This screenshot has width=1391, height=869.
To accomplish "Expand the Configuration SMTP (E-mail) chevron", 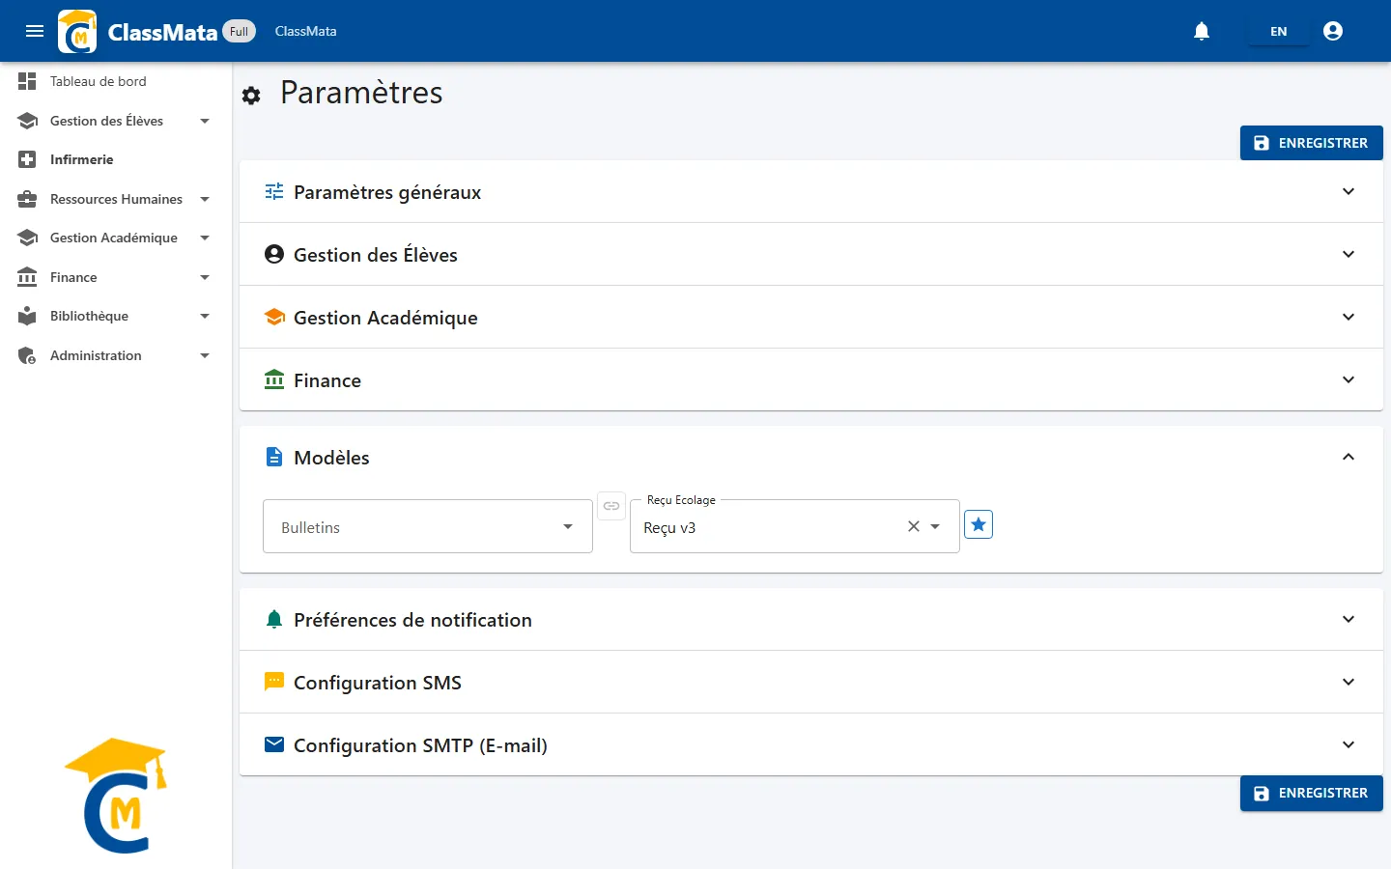I will (1348, 744).
